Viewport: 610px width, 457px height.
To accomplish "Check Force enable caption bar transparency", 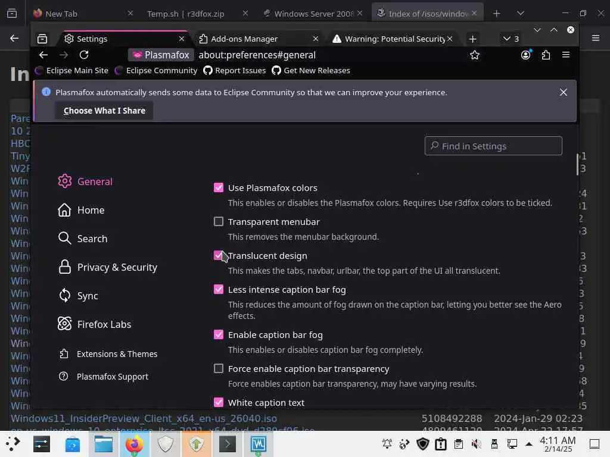I will pos(219,368).
